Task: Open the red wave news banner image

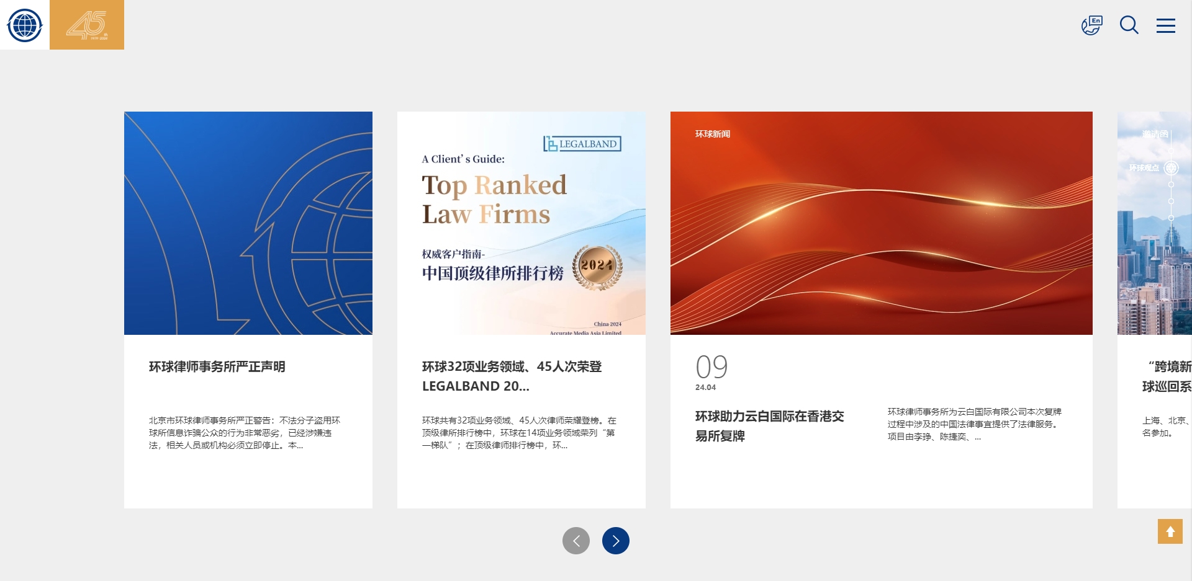Action: tap(882, 223)
